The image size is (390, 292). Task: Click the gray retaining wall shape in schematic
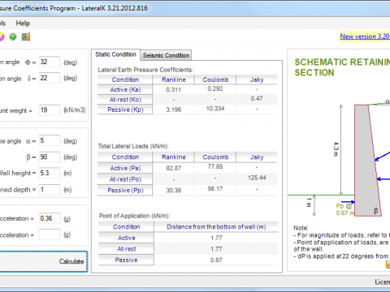(367, 161)
